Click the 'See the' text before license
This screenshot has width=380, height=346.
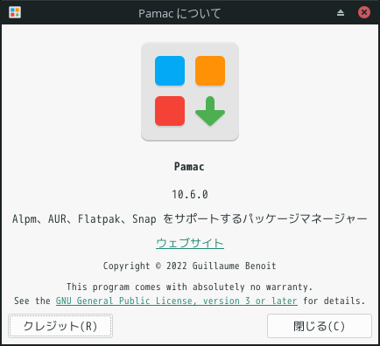click(32, 301)
